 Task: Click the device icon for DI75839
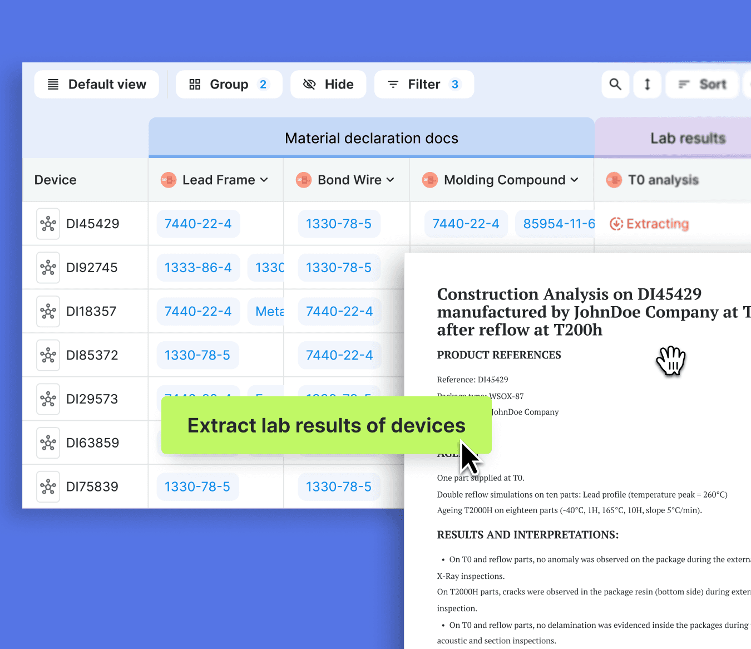[x=48, y=486]
